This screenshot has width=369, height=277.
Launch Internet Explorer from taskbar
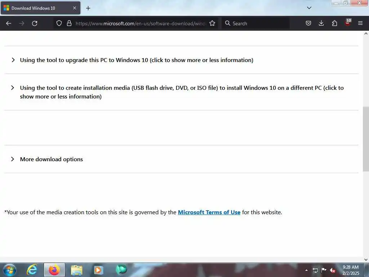pyautogui.click(x=32, y=270)
